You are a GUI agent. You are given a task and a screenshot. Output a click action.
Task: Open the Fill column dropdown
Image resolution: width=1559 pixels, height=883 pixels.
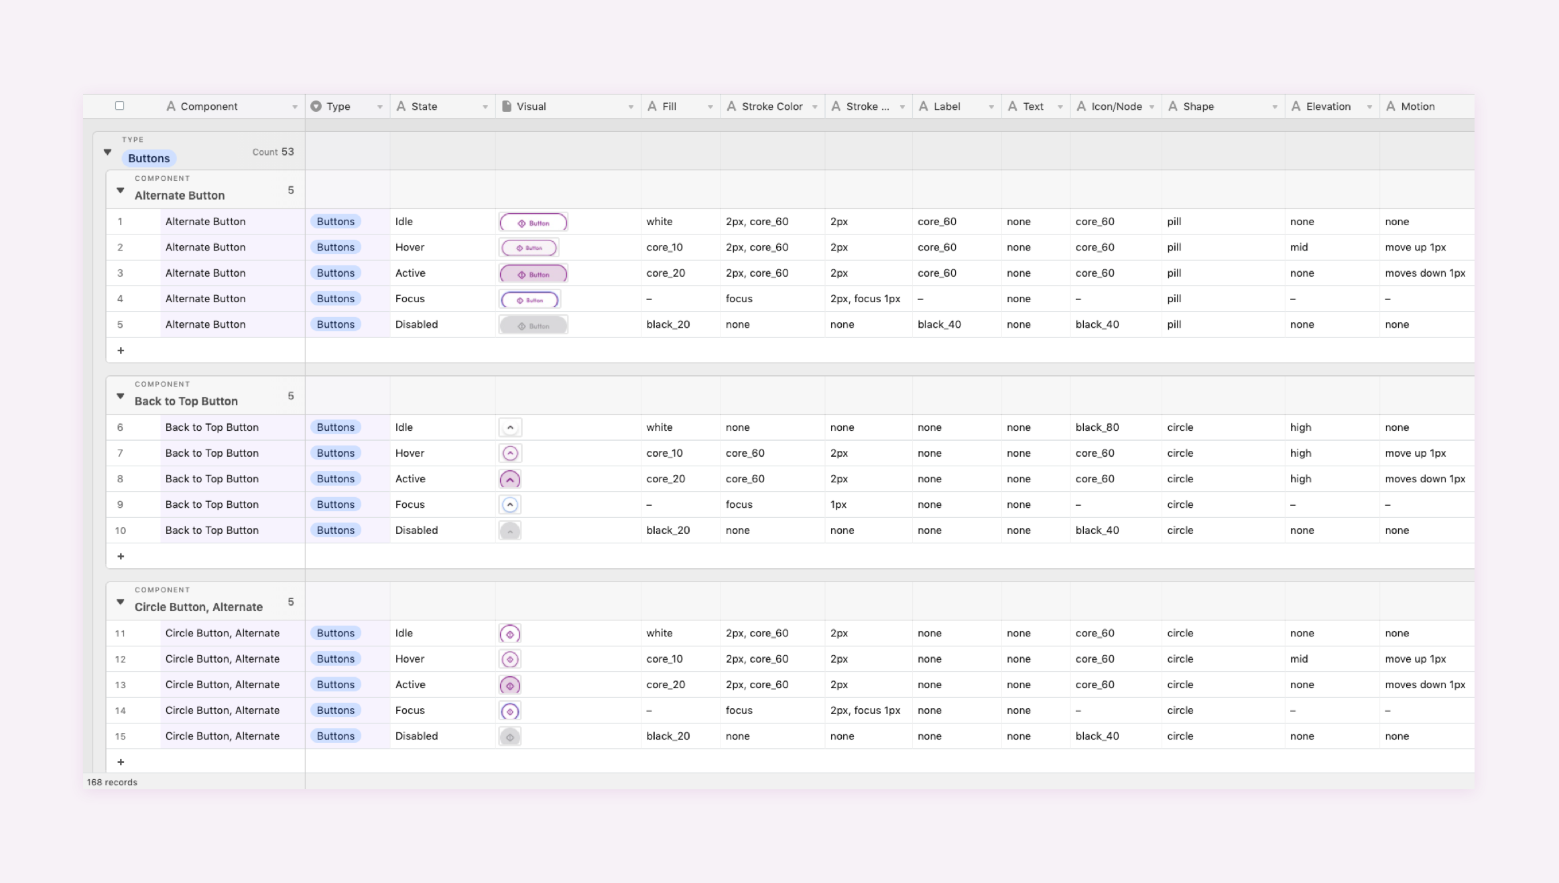click(710, 106)
